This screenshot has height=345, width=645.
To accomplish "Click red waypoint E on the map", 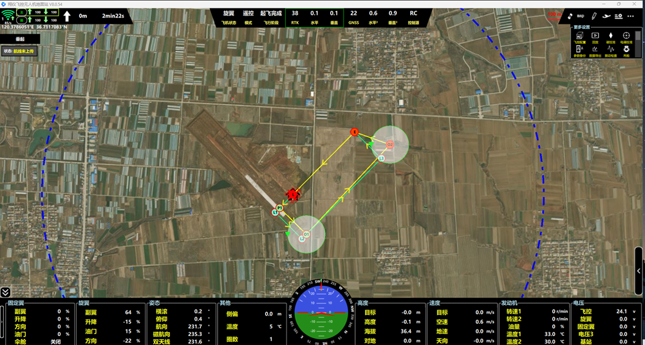I will pyautogui.click(x=354, y=131).
